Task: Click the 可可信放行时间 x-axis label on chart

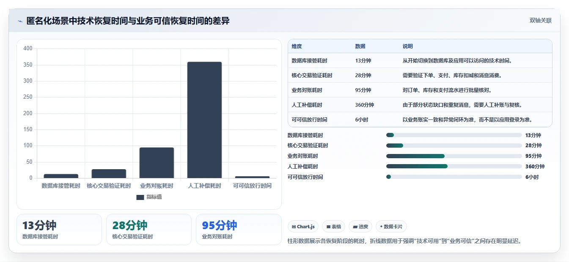Action: tap(252, 186)
